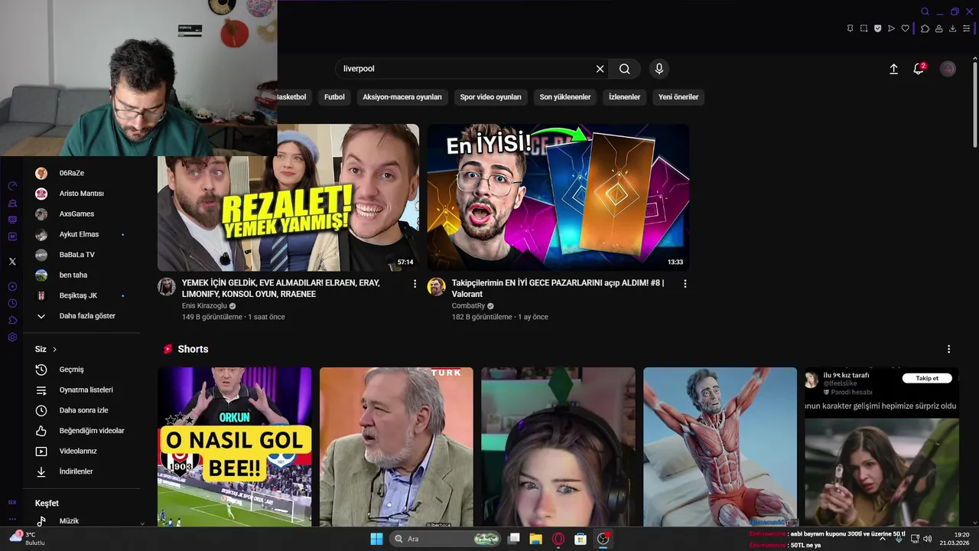The height and width of the screenshot is (551, 979).
Task: Open İndirilenler in the sidebar
Action: click(82, 471)
